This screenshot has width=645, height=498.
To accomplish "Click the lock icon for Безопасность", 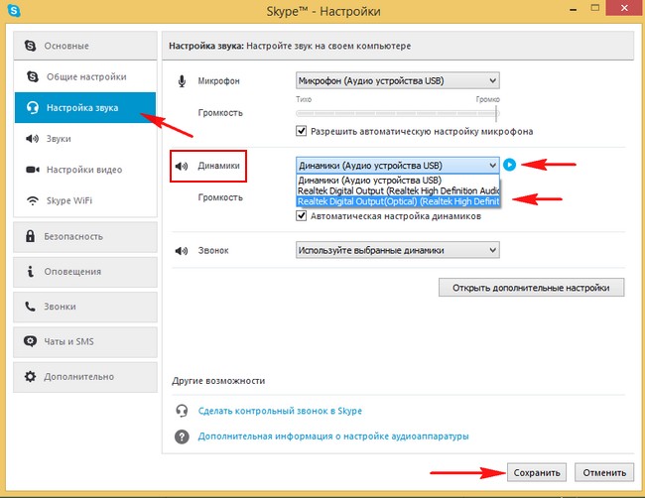I will pos(30,238).
